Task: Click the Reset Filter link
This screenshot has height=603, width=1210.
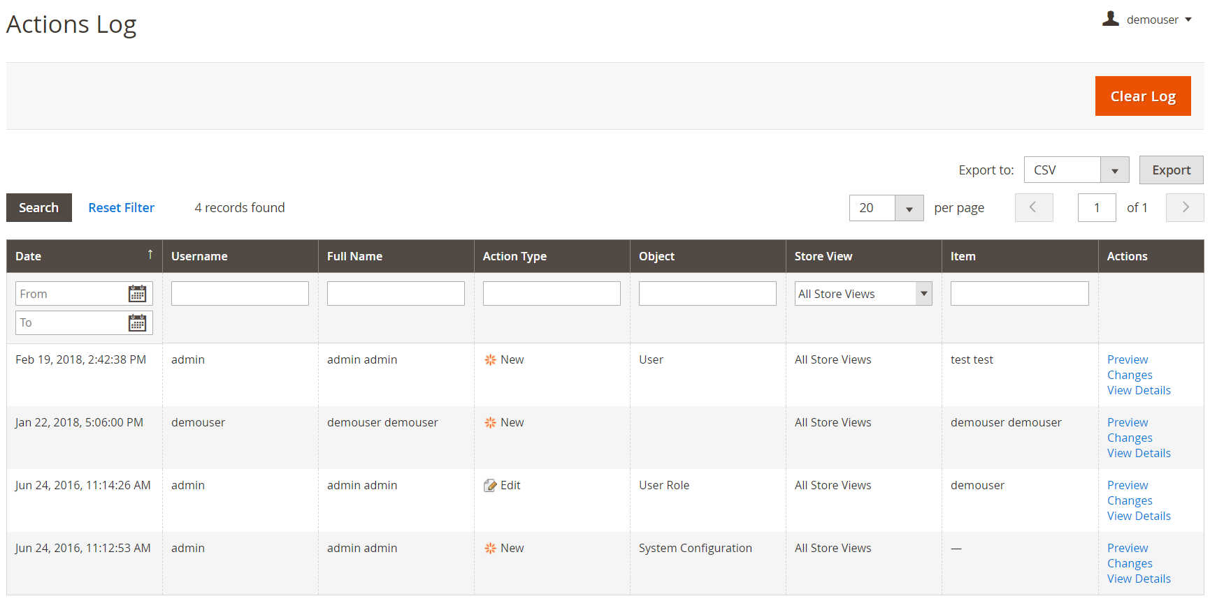Action: click(121, 207)
